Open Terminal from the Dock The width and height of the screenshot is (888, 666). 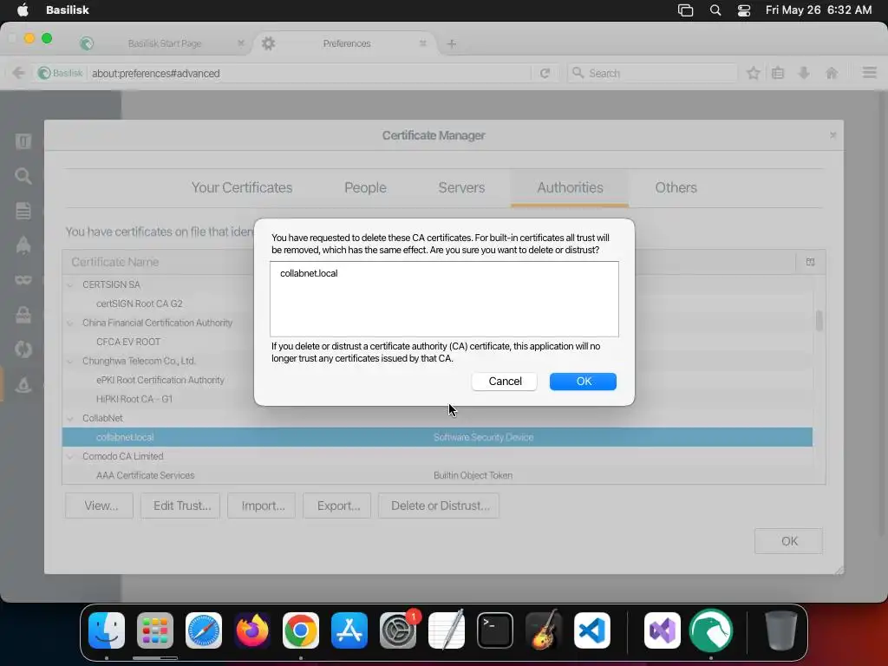[495, 630]
